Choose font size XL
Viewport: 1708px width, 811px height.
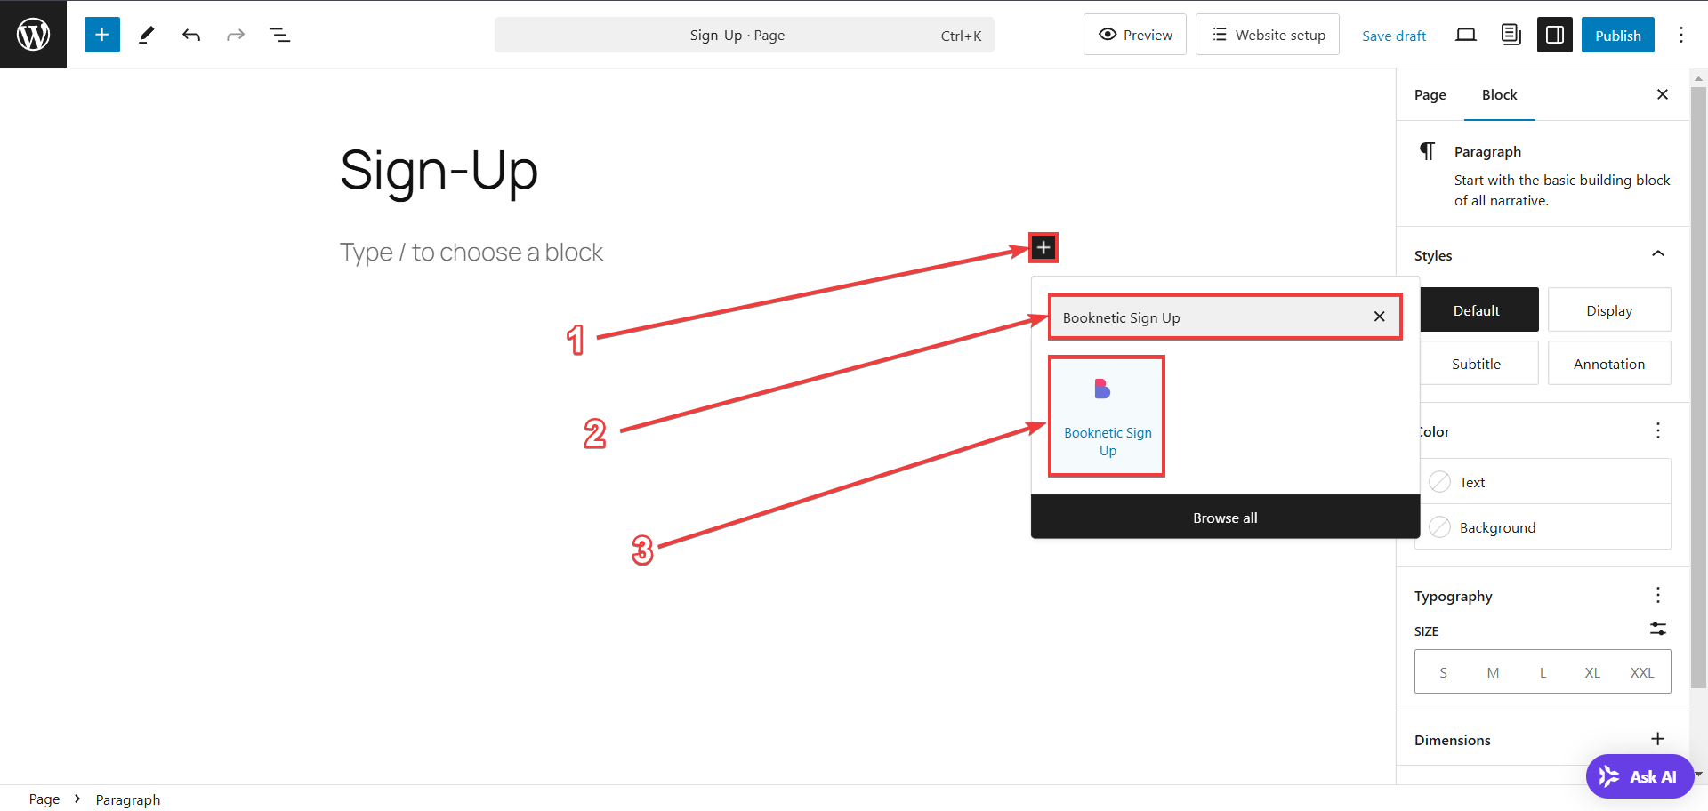(x=1592, y=672)
